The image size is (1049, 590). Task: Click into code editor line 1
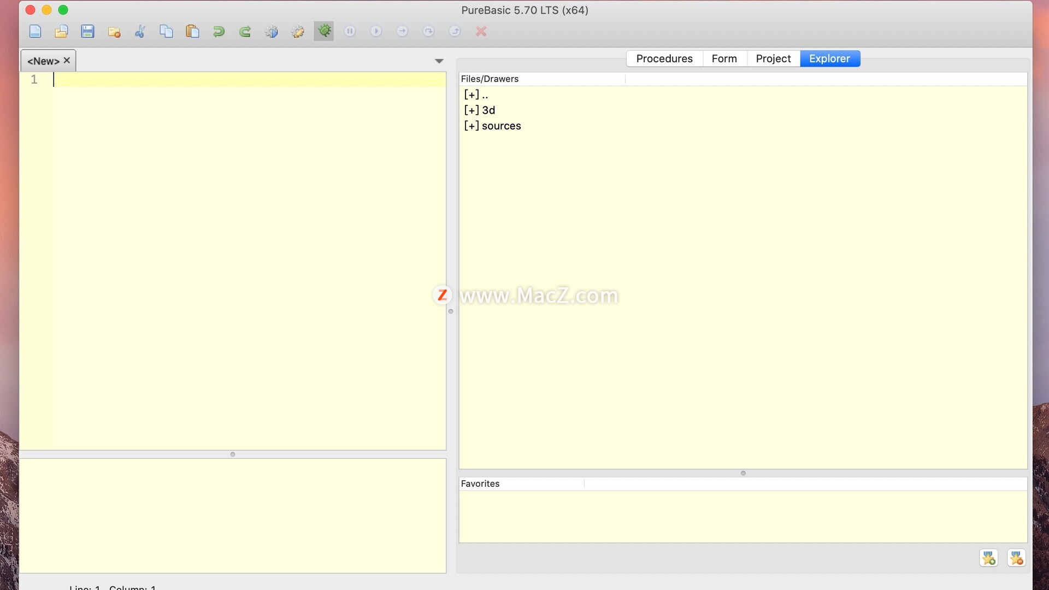pos(250,80)
